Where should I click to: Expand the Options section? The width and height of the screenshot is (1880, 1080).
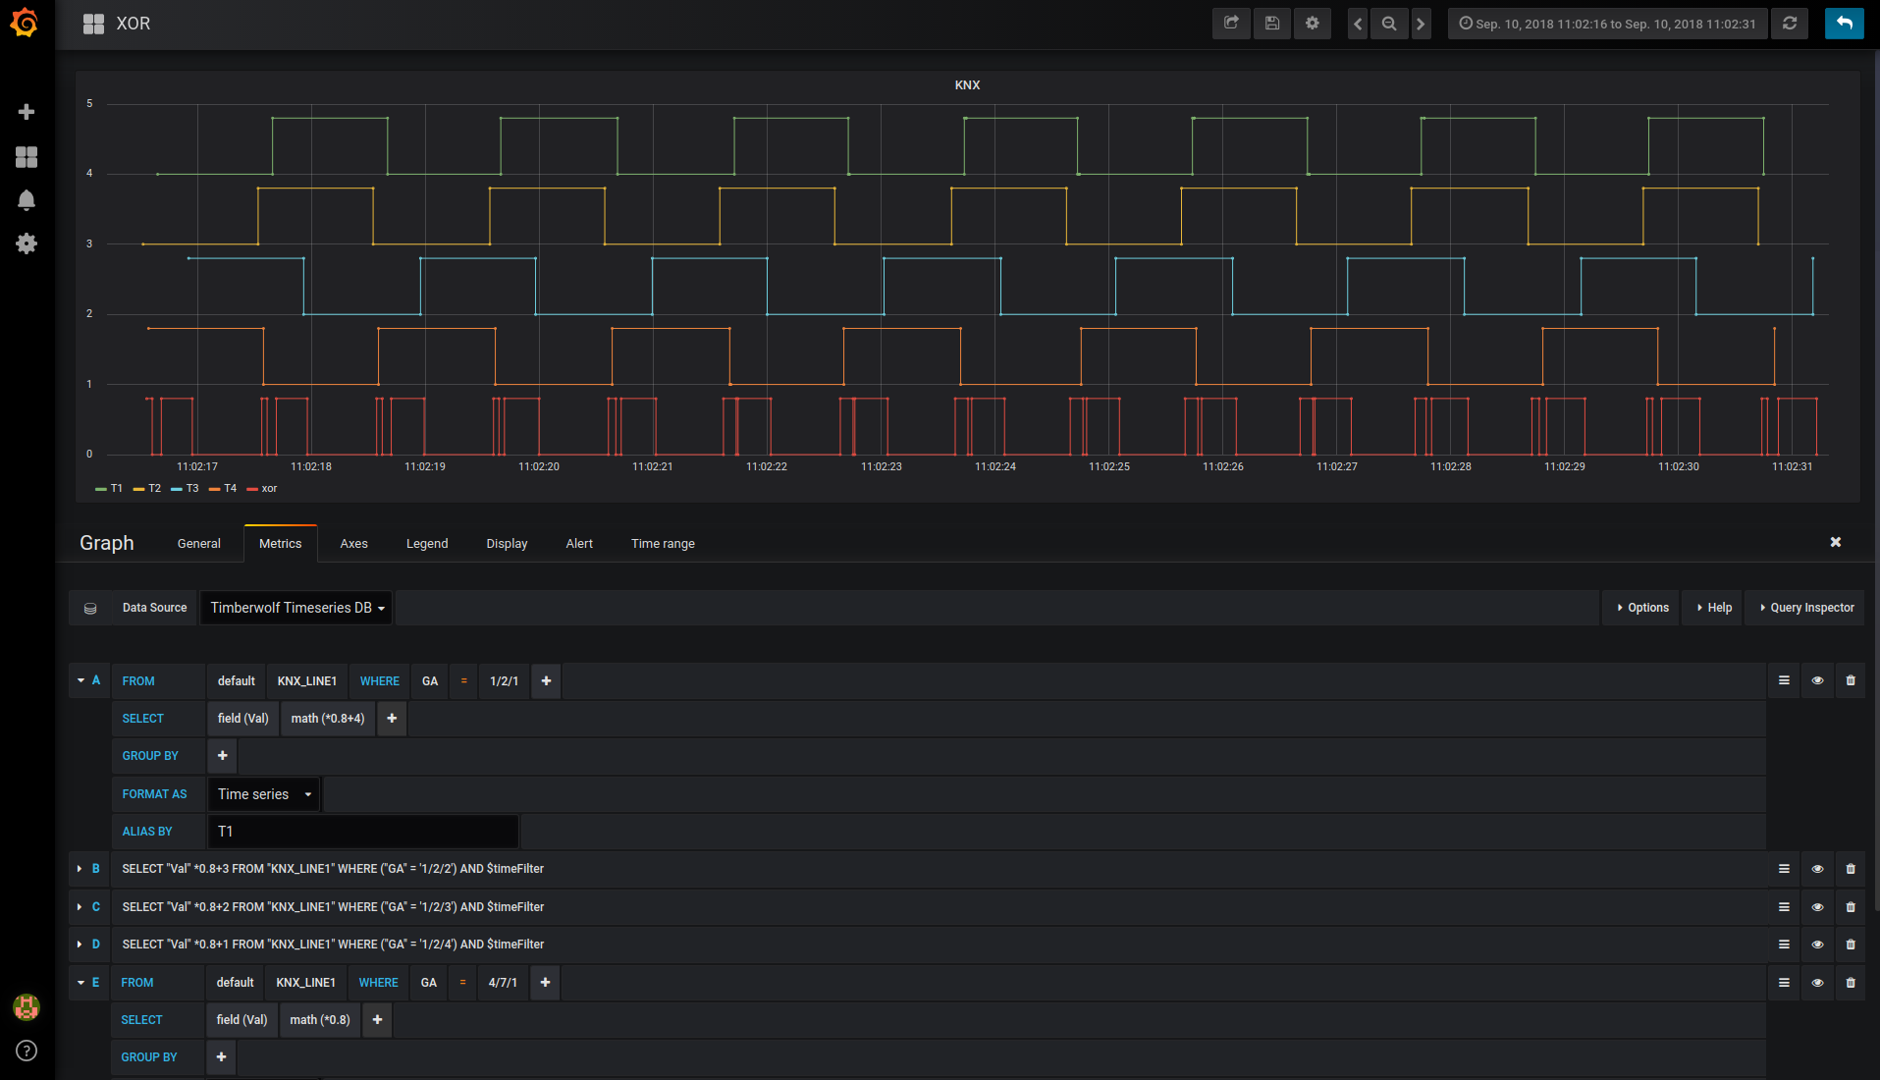pyautogui.click(x=1641, y=608)
